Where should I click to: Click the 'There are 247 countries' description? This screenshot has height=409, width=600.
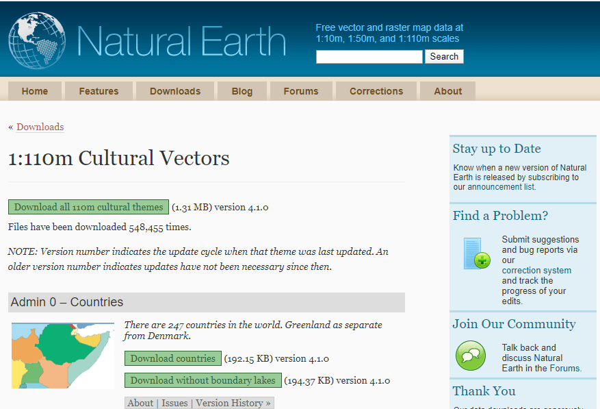[x=253, y=330]
